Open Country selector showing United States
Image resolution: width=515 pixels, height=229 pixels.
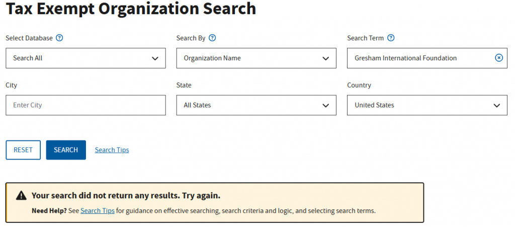coord(427,105)
